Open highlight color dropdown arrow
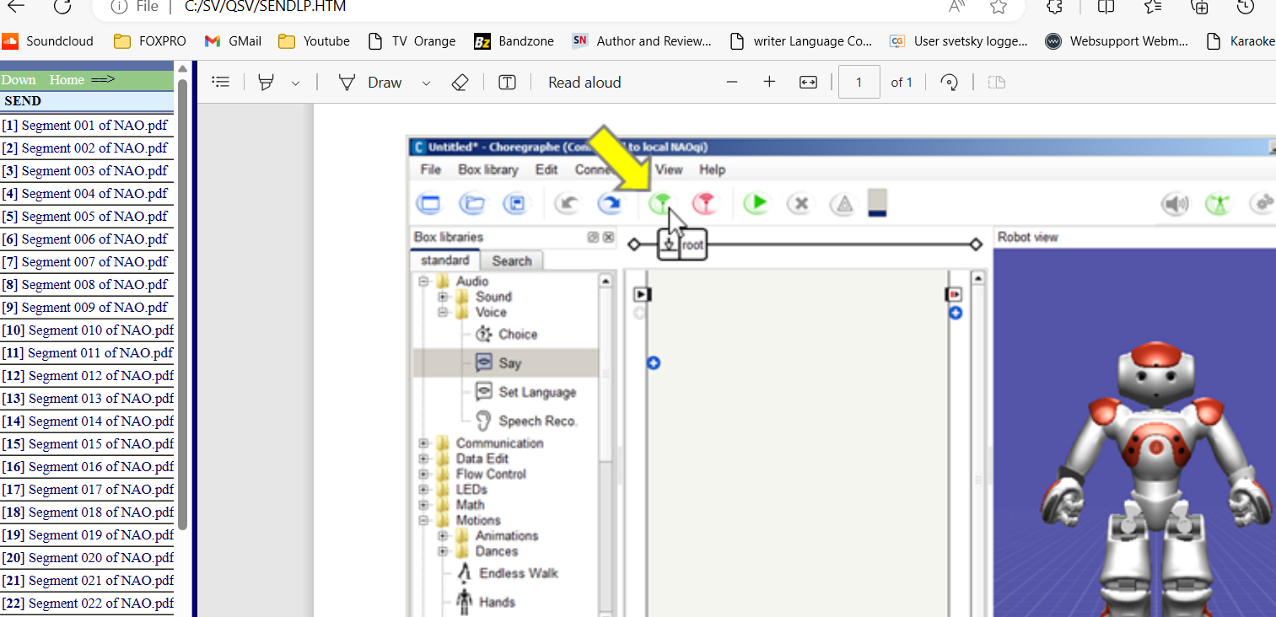 click(295, 83)
